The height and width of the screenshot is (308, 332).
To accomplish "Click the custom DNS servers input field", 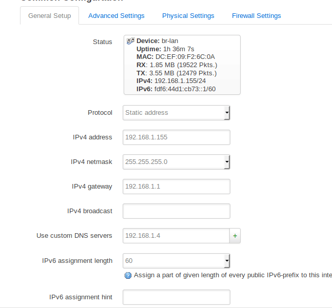I will pos(175,236).
